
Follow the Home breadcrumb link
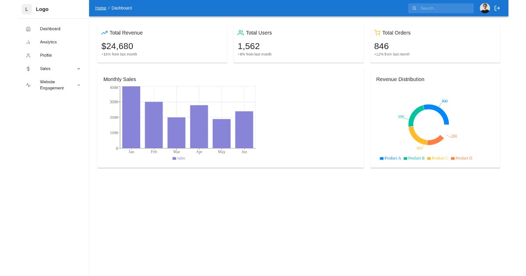(100, 8)
